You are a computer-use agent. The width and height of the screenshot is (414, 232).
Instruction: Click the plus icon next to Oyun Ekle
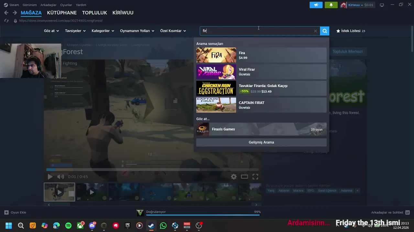point(6,212)
